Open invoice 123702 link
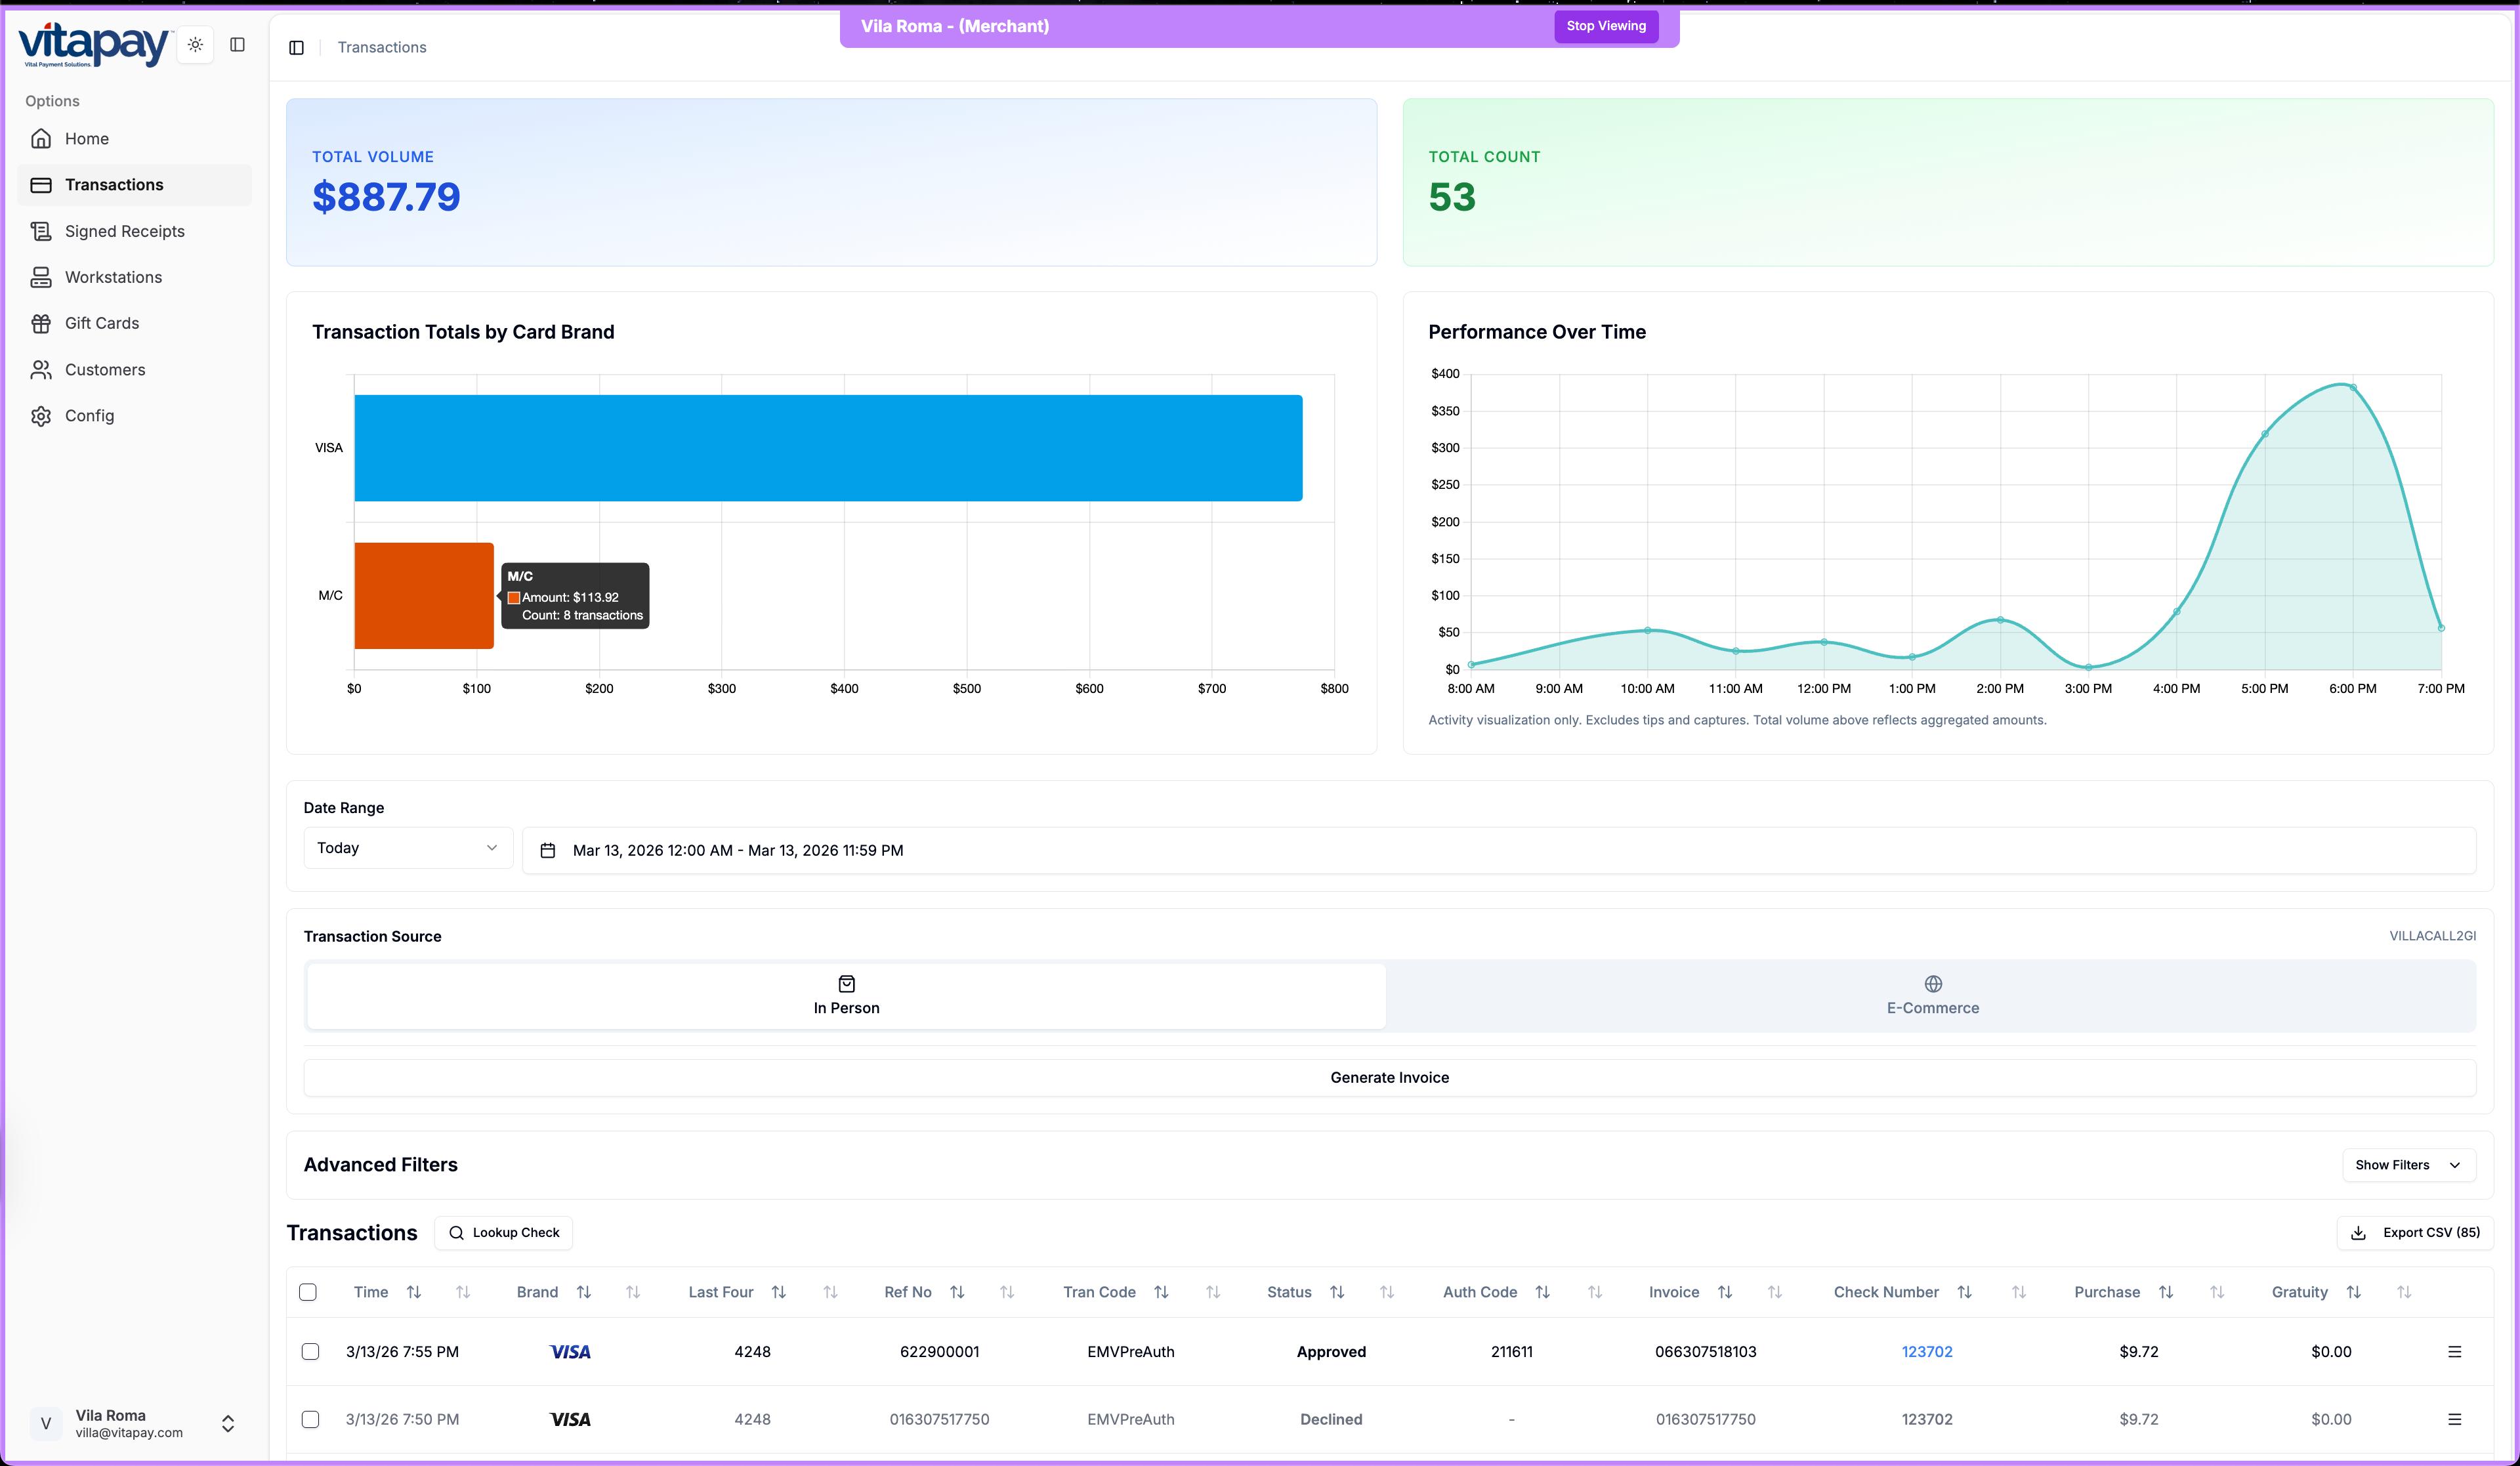This screenshot has width=2520, height=1466. pyautogui.click(x=1927, y=1351)
